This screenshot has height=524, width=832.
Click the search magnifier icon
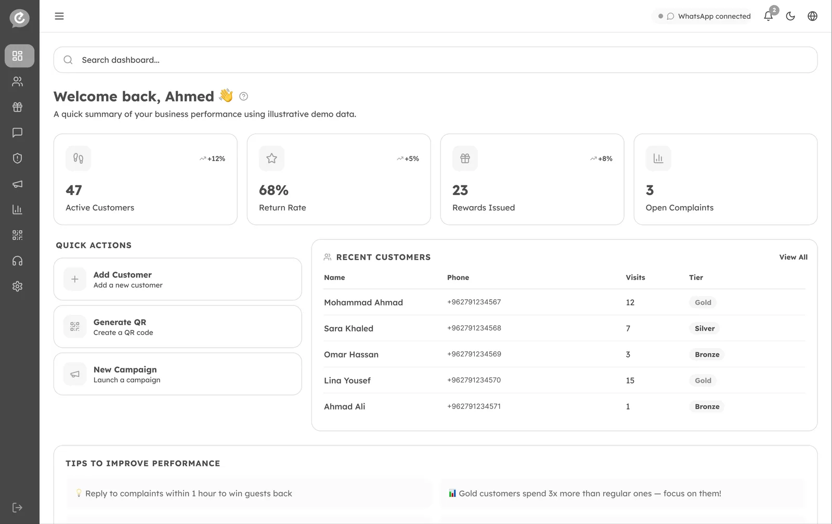pyautogui.click(x=68, y=60)
